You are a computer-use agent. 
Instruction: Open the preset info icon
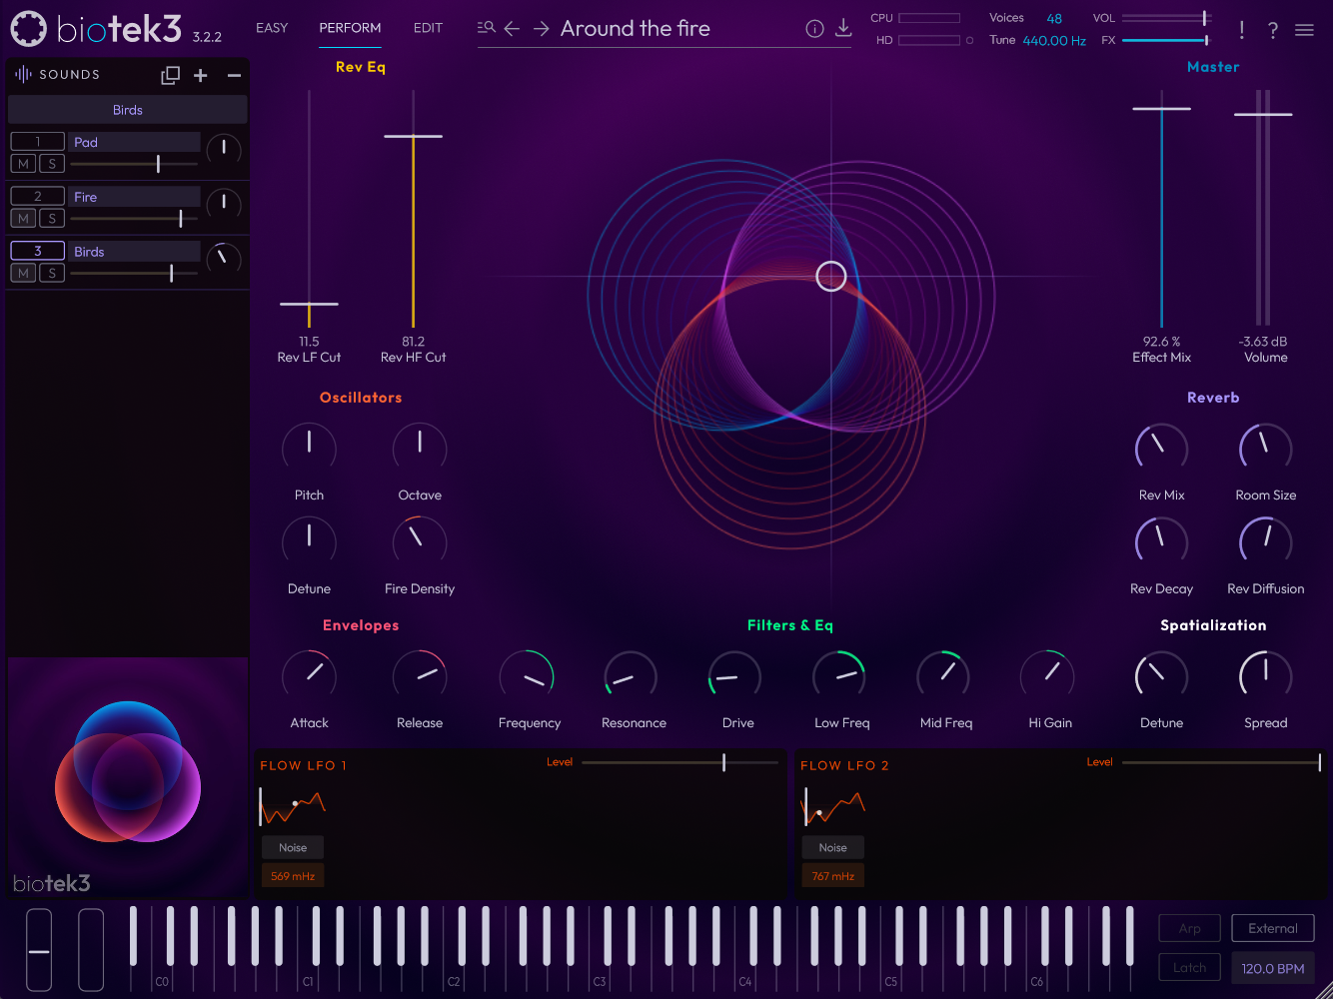(814, 29)
